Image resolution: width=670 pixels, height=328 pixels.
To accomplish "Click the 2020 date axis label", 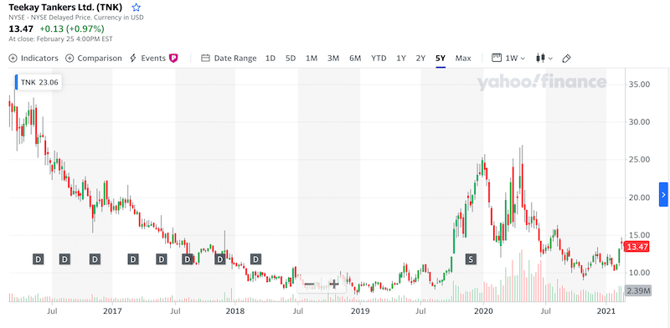I will 483,310.
